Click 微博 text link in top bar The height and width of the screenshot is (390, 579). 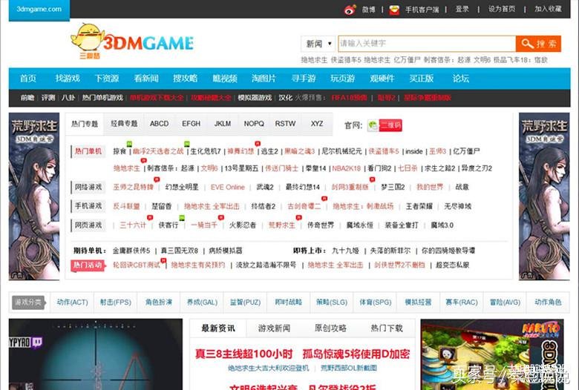[x=368, y=10]
